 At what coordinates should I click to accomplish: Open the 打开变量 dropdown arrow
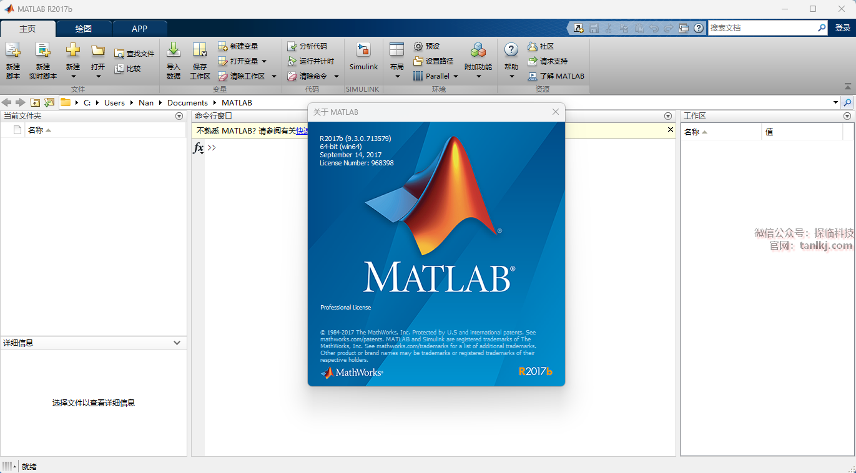[264, 61]
